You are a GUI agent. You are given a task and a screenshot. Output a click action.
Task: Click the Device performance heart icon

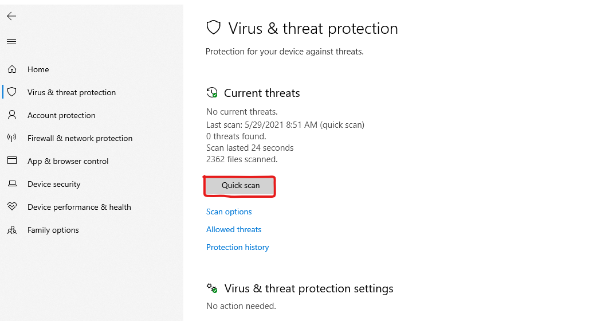(x=12, y=206)
